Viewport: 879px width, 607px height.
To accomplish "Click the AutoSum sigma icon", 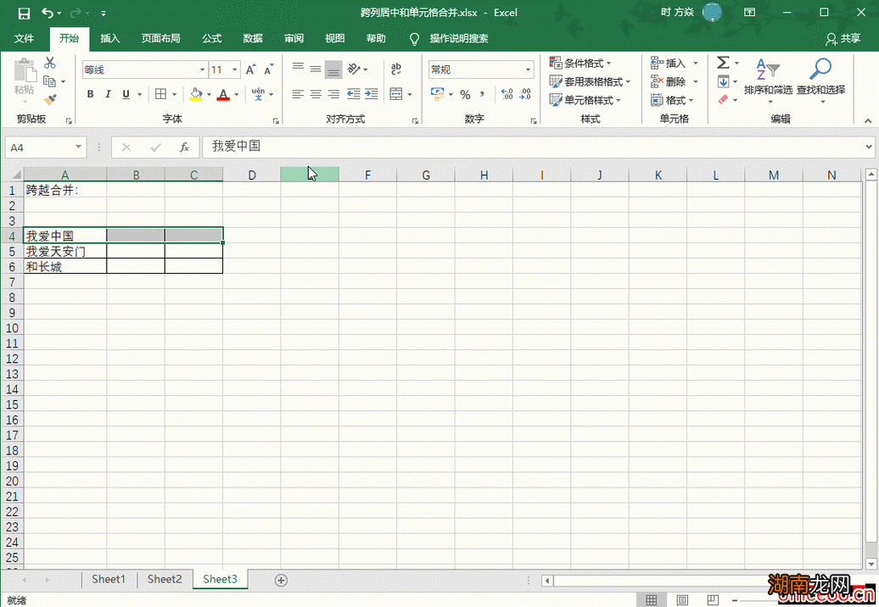I will (723, 64).
